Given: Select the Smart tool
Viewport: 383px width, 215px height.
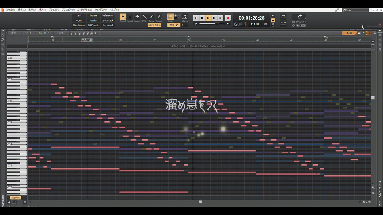Looking at the screenshot, I should click(123, 17).
